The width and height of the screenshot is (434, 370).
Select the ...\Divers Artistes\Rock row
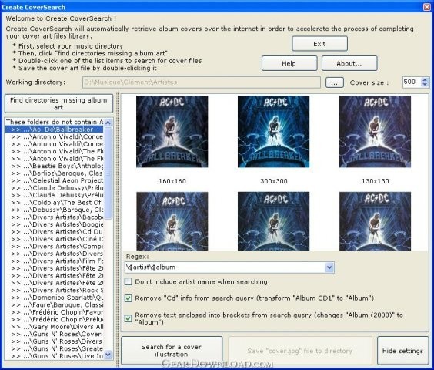55,290
